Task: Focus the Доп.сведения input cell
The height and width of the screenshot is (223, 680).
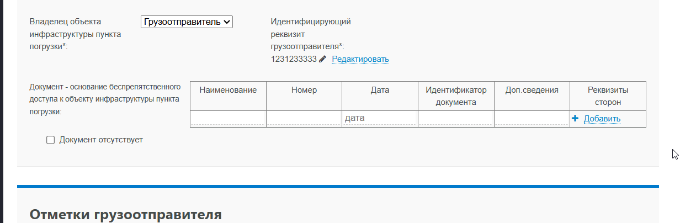Action: 532,118
